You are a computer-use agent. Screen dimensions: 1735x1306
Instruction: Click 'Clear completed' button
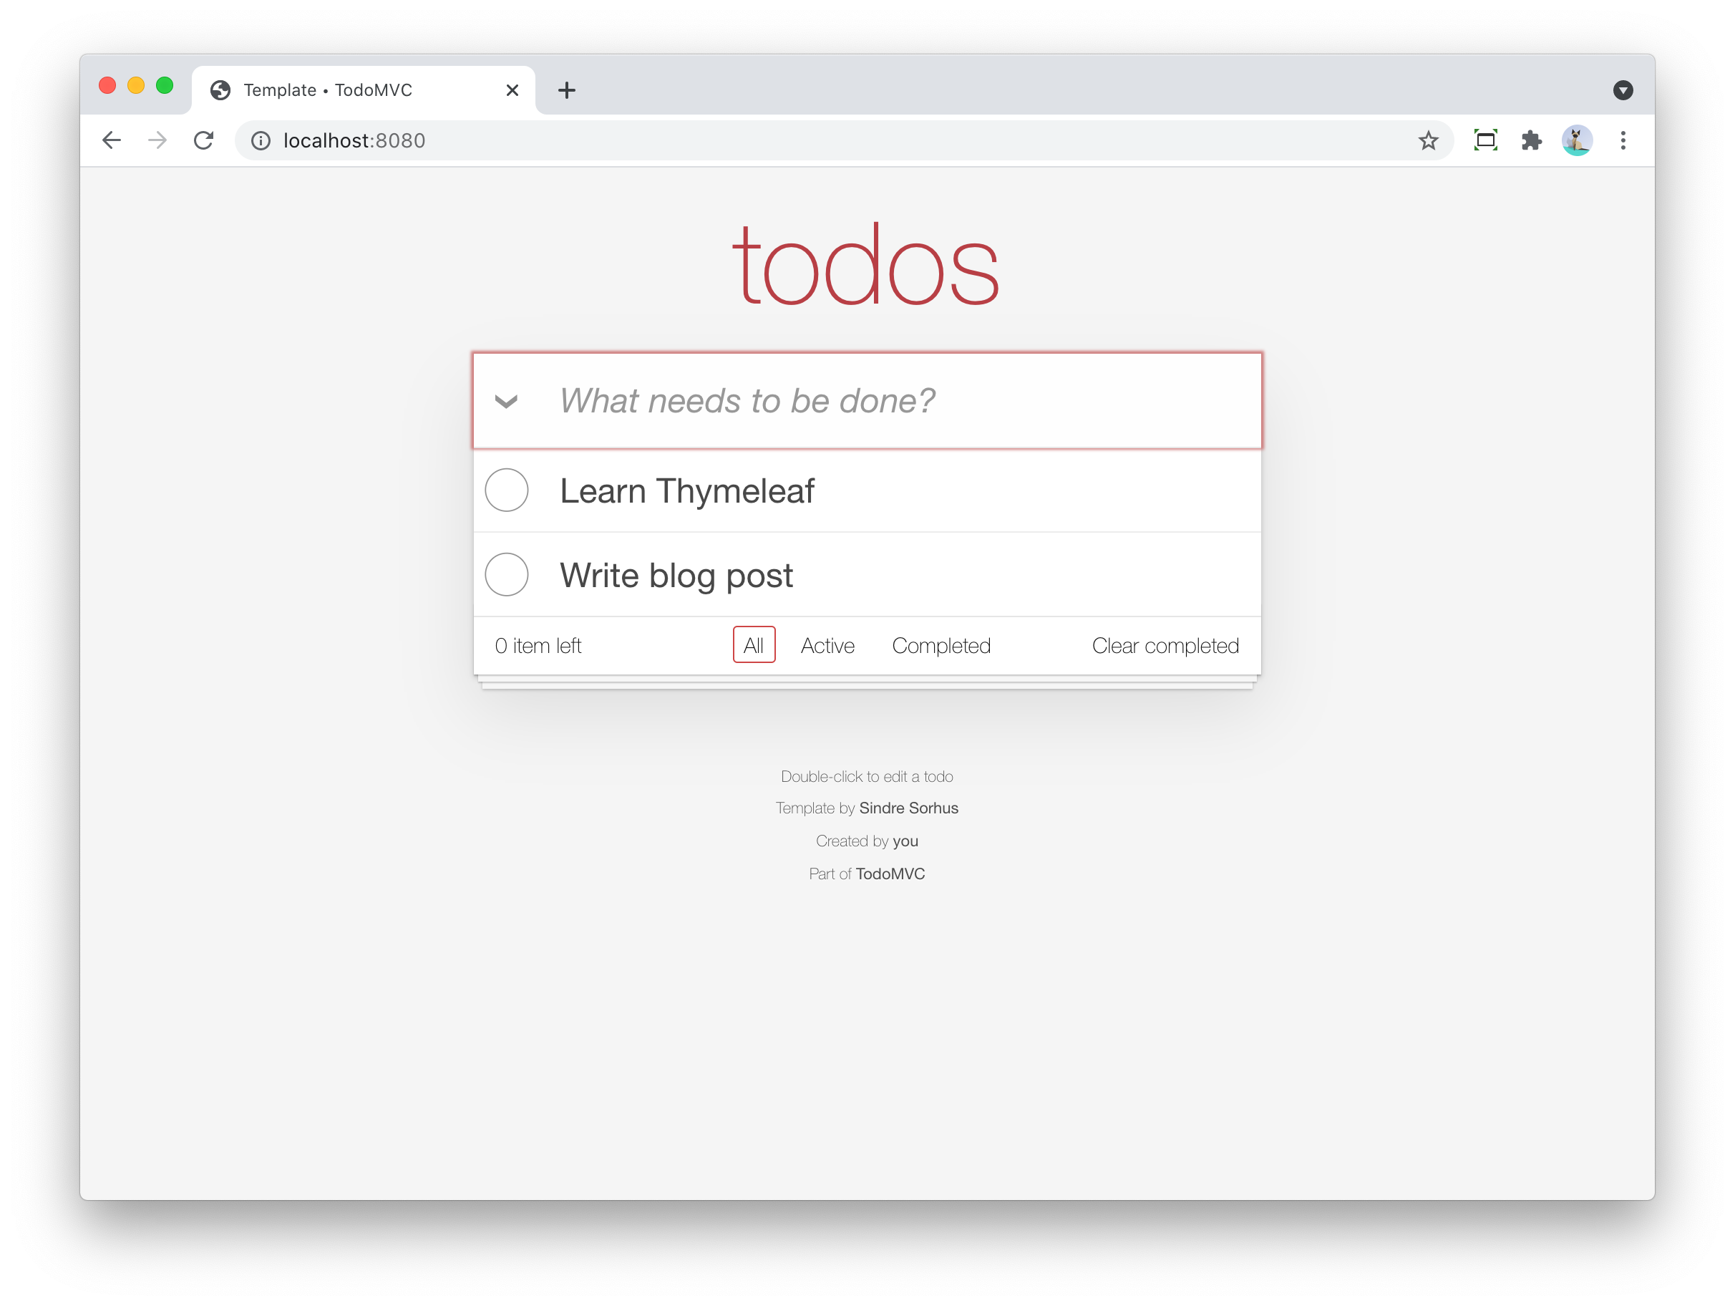point(1163,646)
